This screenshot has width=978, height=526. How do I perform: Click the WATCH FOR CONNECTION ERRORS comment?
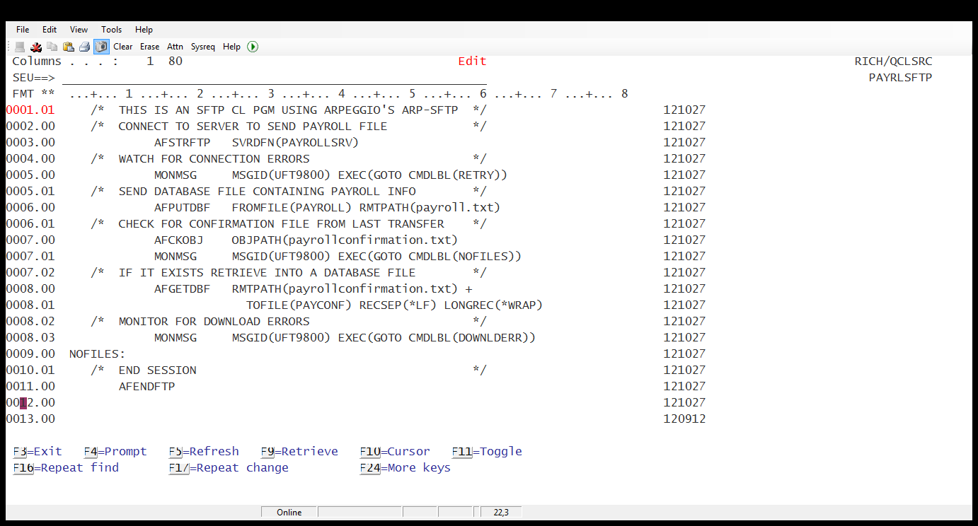pos(289,159)
